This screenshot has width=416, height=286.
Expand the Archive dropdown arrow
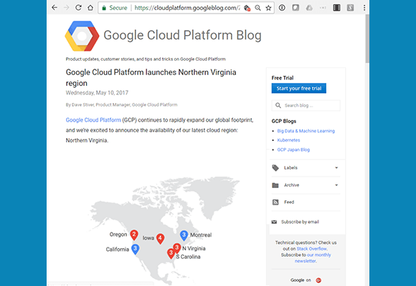[336, 185]
